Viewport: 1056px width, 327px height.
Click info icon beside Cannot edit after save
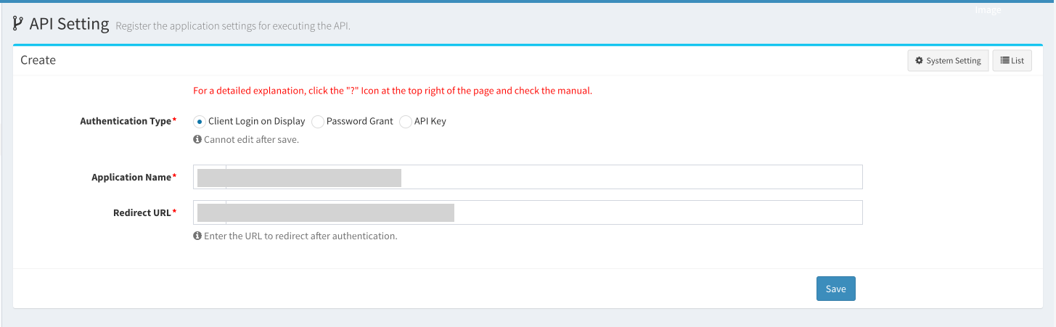pos(197,139)
